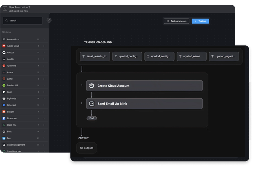Screen dimensions: 253x171
Task: Select the BigPanda list label
Action: 11,98
